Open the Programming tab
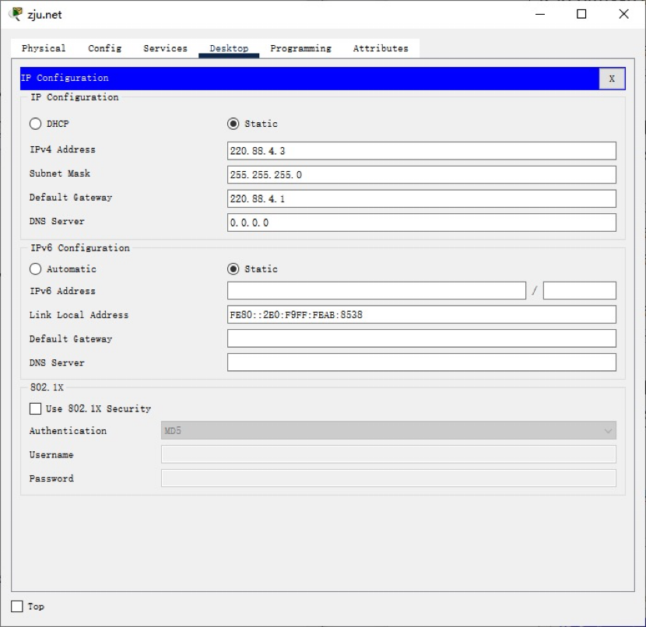The image size is (646, 627). (x=300, y=48)
